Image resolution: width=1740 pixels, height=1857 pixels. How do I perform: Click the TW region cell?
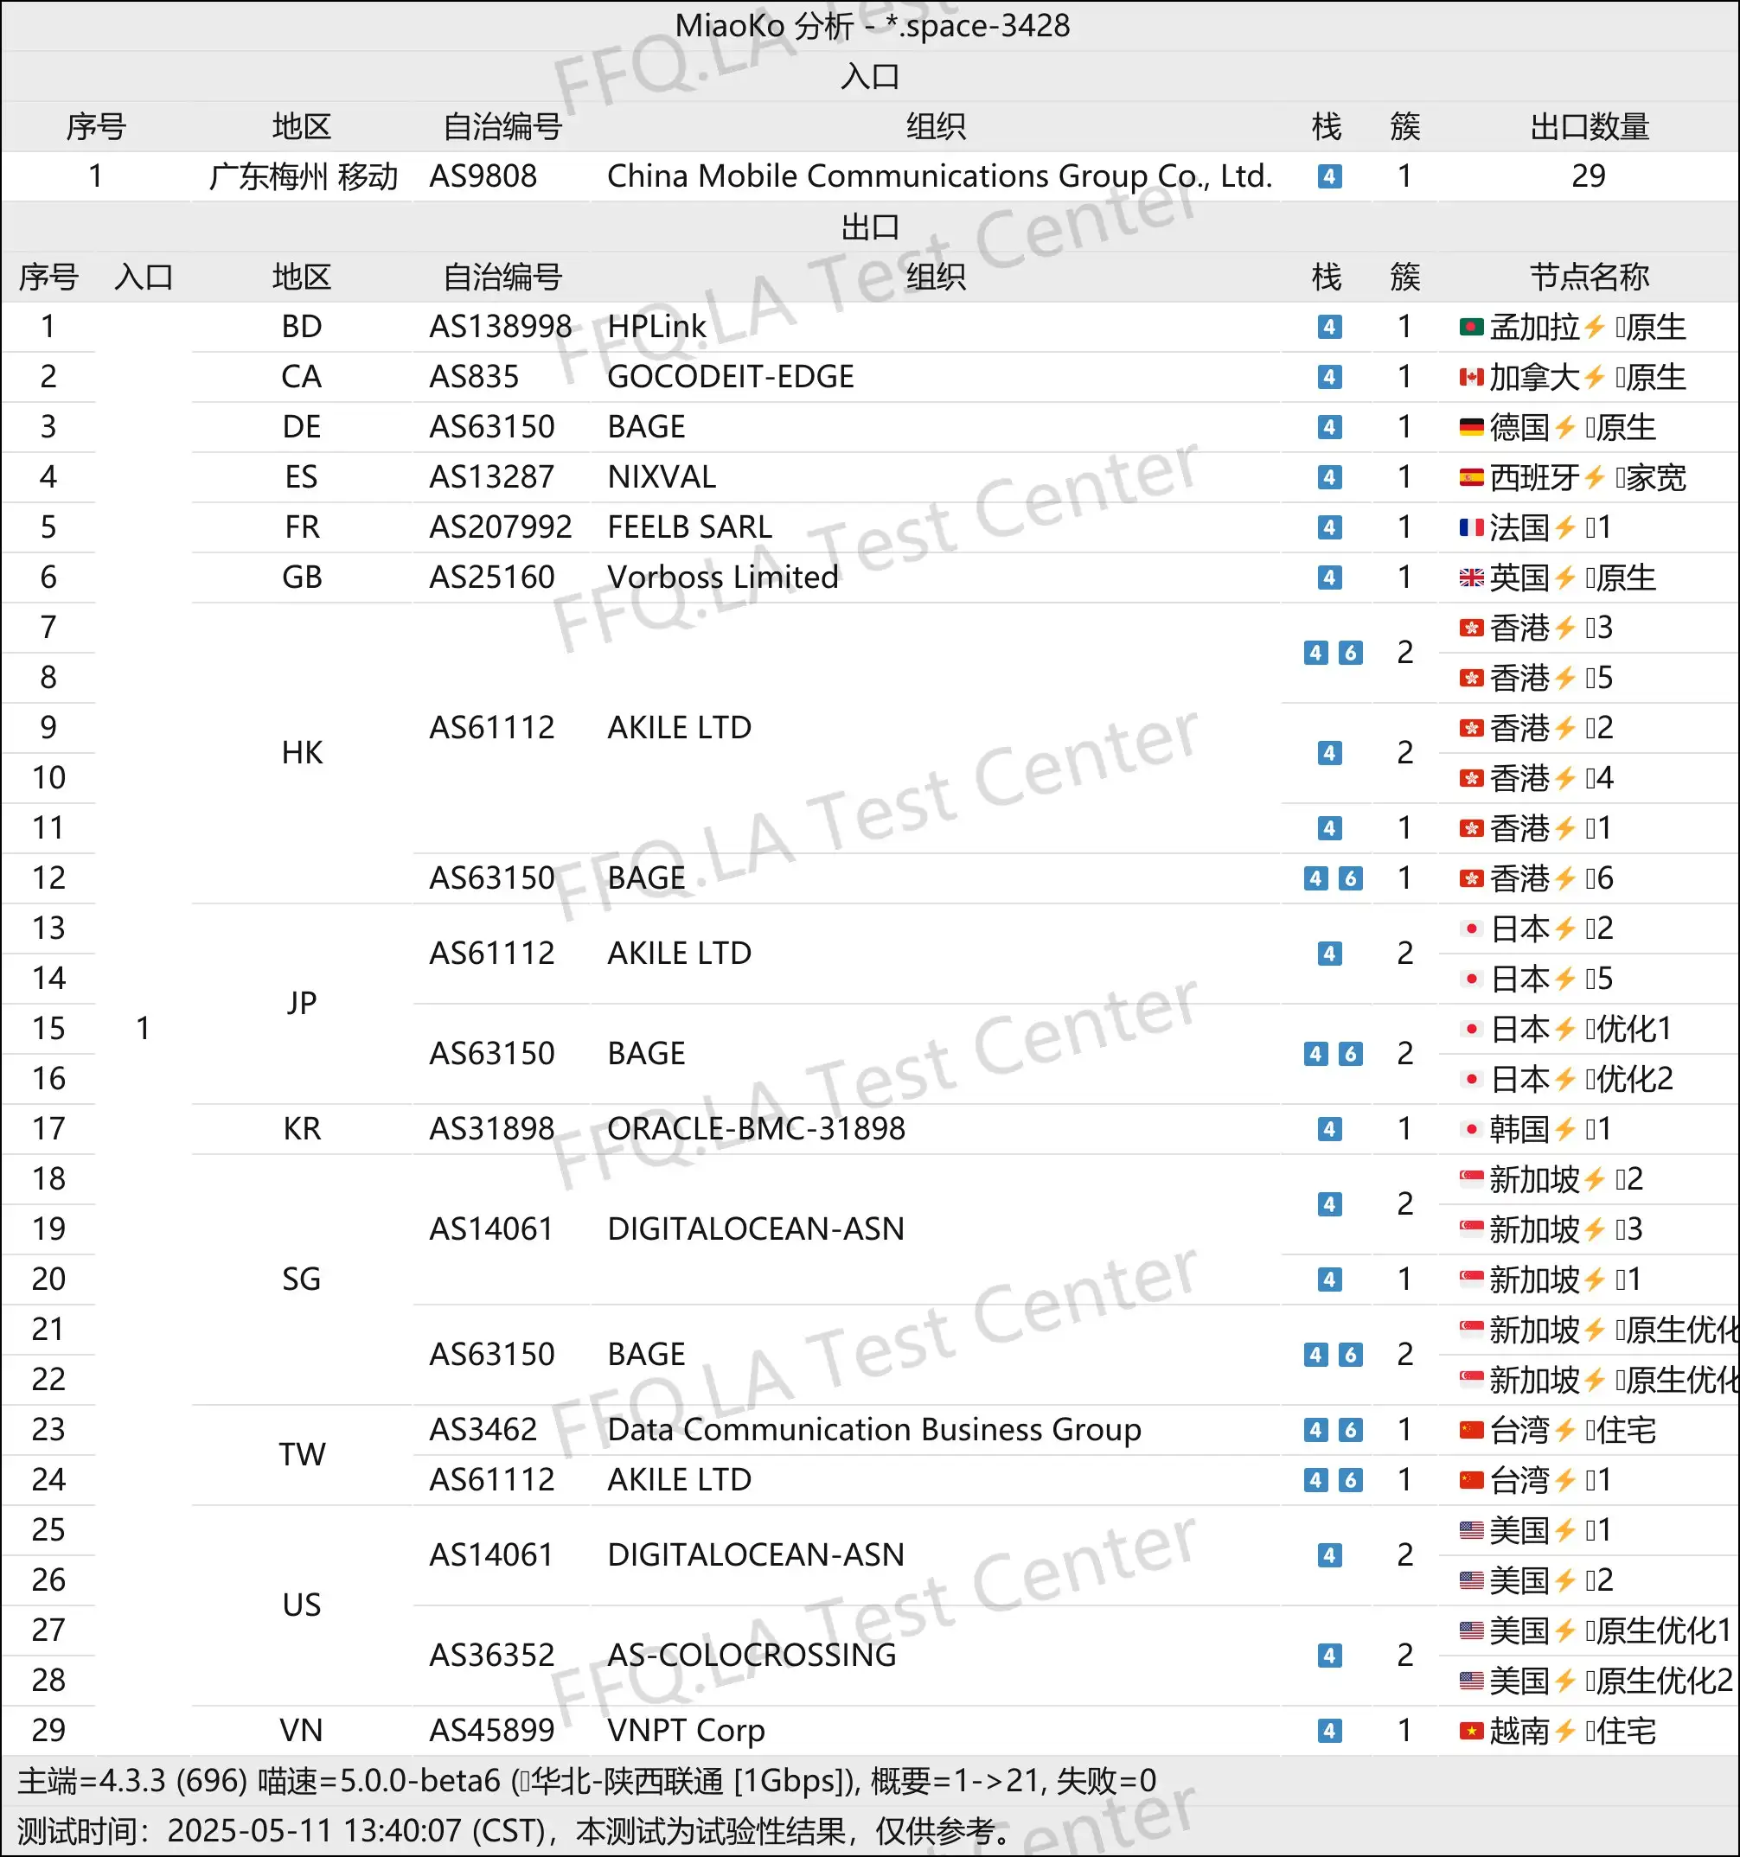[302, 1455]
